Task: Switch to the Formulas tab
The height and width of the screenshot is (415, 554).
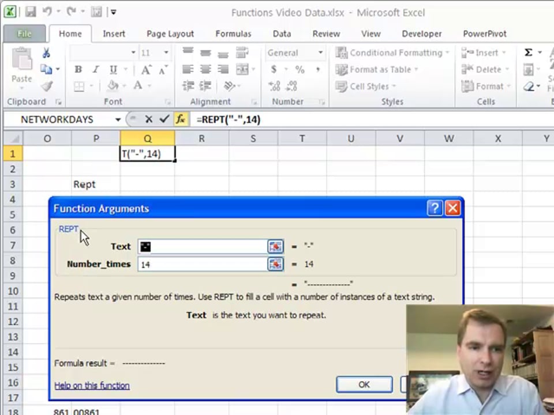Action: pyautogui.click(x=233, y=34)
